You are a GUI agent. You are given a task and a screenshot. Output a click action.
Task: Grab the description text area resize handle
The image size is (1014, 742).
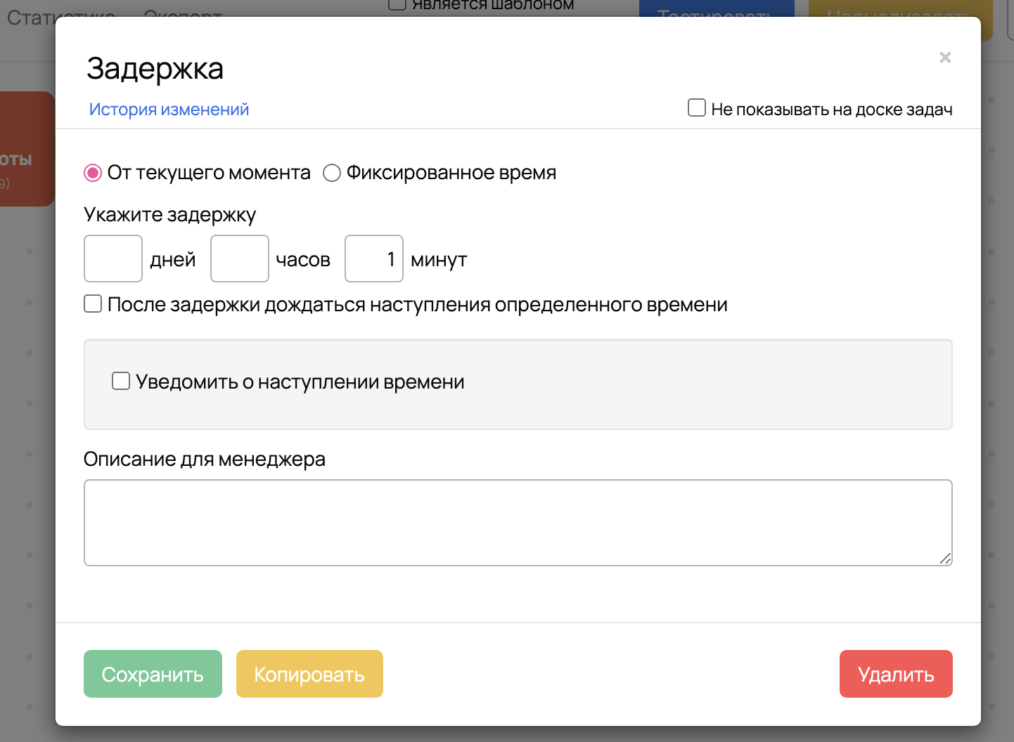946,559
